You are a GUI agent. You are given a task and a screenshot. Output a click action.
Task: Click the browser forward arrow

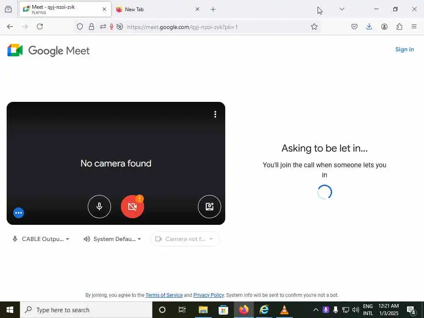pos(25,26)
